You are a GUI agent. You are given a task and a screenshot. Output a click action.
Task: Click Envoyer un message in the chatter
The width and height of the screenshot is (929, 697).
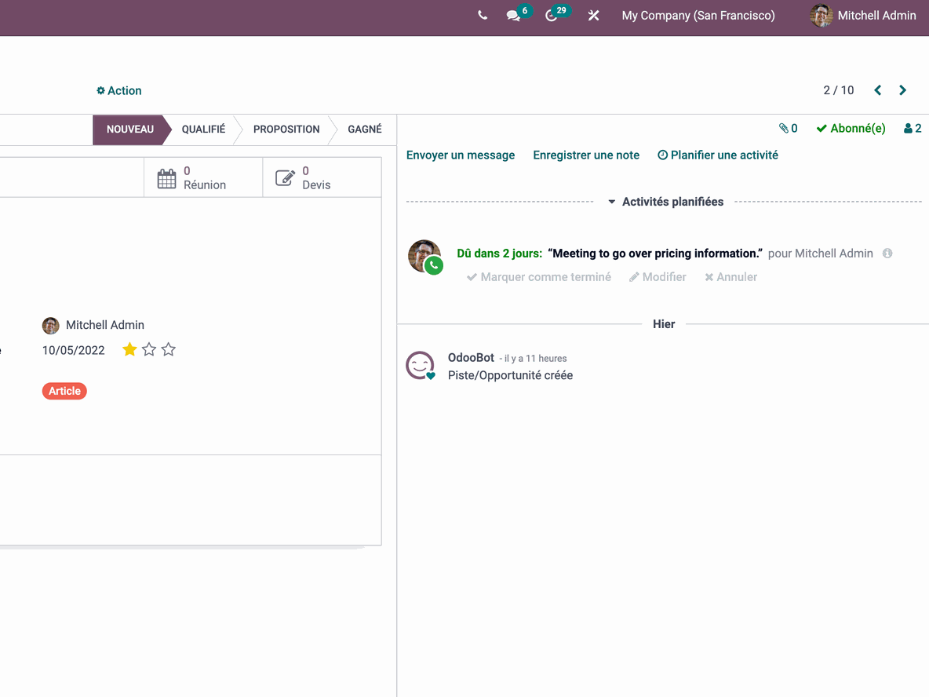coord(461,155)
